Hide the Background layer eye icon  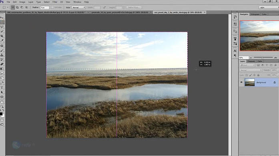pos(241,82)
